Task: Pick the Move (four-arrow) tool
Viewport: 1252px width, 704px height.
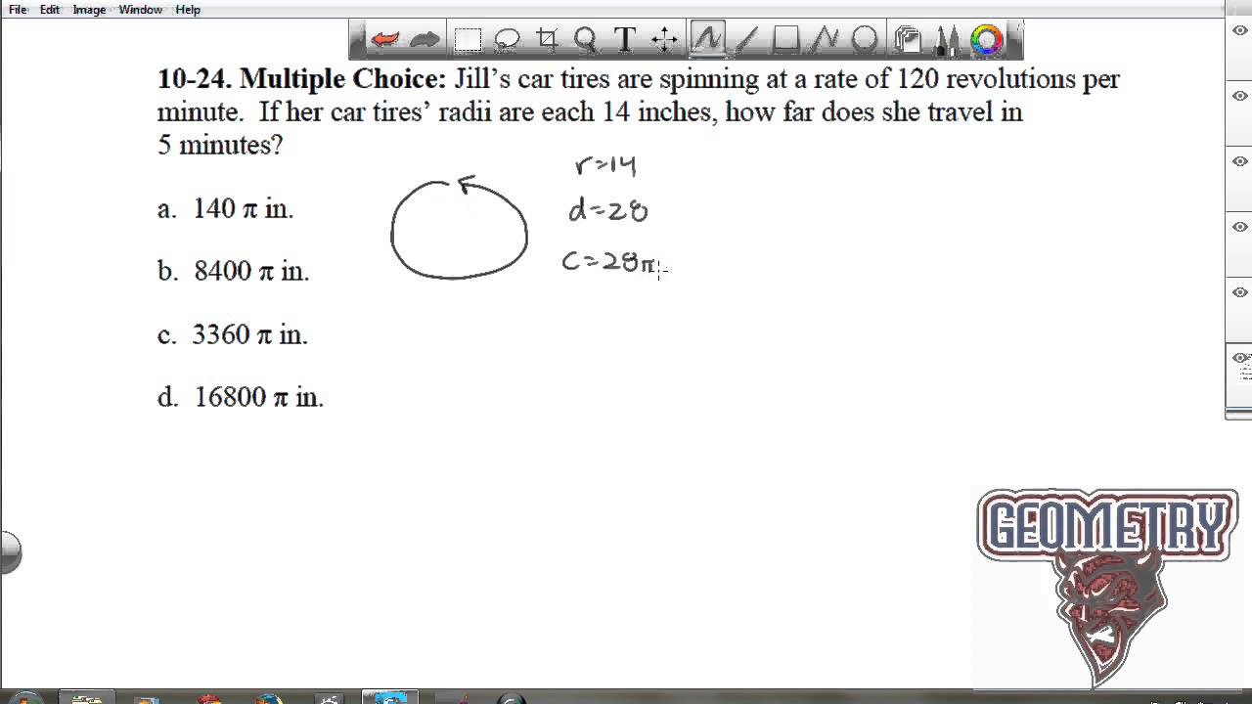Action: pyautogui.click(x=664, y=40)
